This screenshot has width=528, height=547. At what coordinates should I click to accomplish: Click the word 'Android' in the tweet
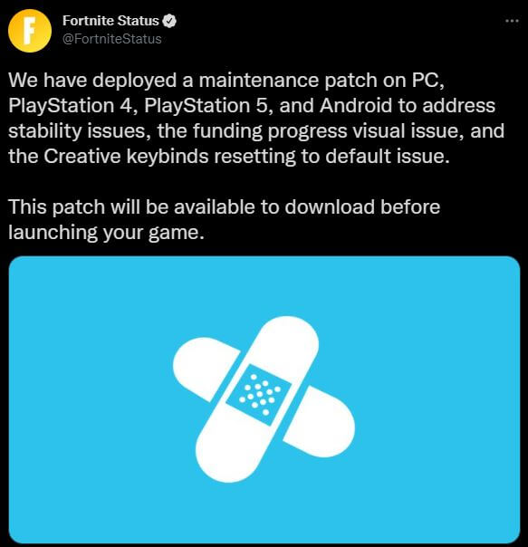tap(356, 105)
